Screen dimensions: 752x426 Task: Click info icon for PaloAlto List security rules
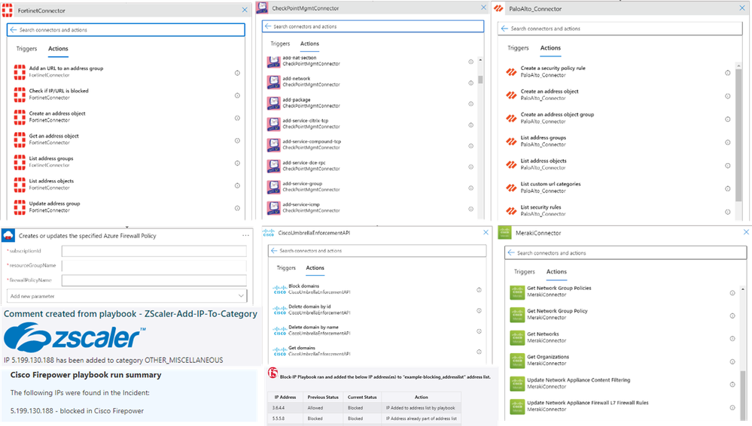[728, 212]
